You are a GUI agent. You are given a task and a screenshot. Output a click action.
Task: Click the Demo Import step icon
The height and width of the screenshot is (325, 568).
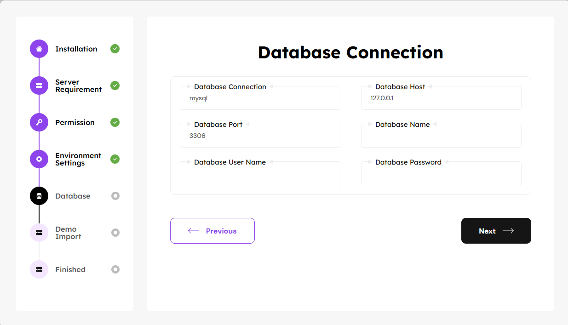(39, 233)
